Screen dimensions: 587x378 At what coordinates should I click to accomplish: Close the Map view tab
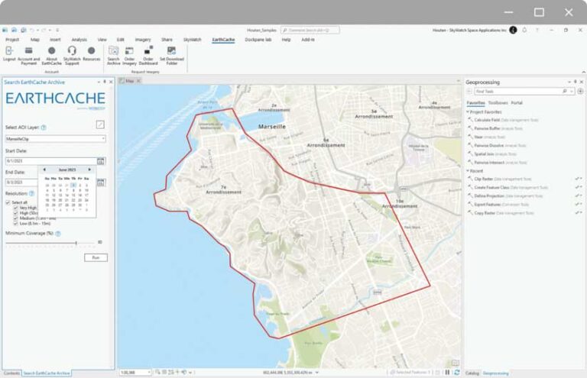138,81
